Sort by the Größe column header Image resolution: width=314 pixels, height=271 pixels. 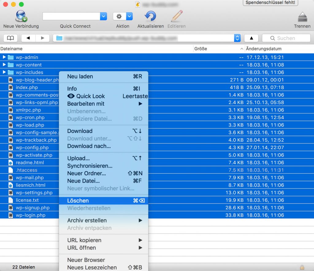pyautogui.click(x=201, y=49)
